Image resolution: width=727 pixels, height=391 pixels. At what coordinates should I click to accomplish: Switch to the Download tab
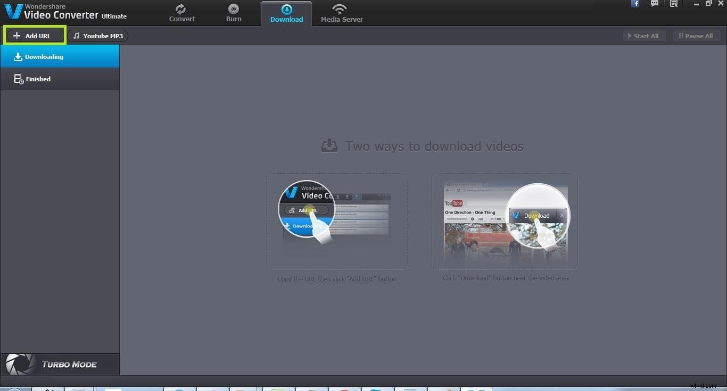pos(286,13)
